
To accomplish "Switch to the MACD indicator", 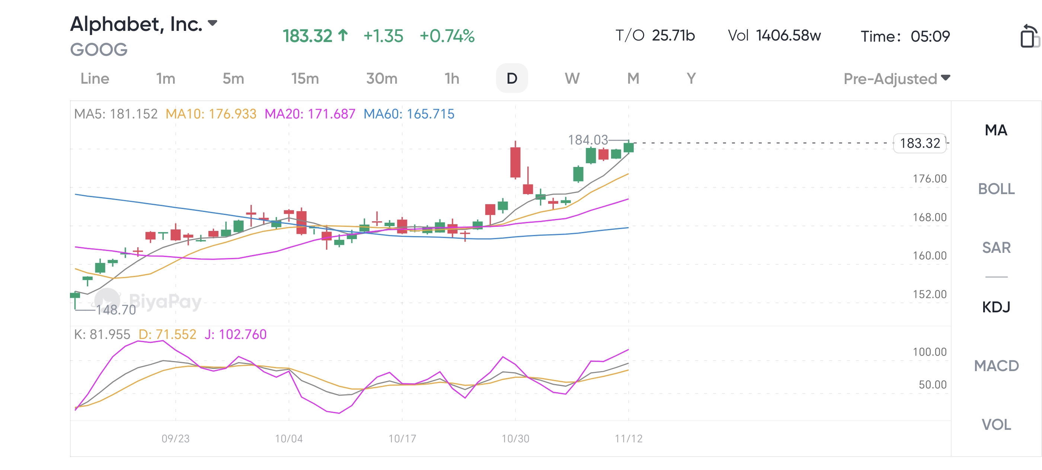I will 996,366.
